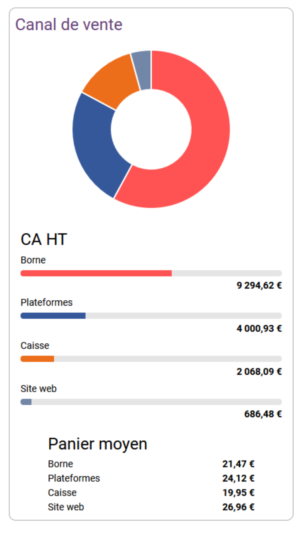Viewport: 302px width, 537px height.
Task: Click the 21,47 € Borne average basket
Action: [239, 464]
